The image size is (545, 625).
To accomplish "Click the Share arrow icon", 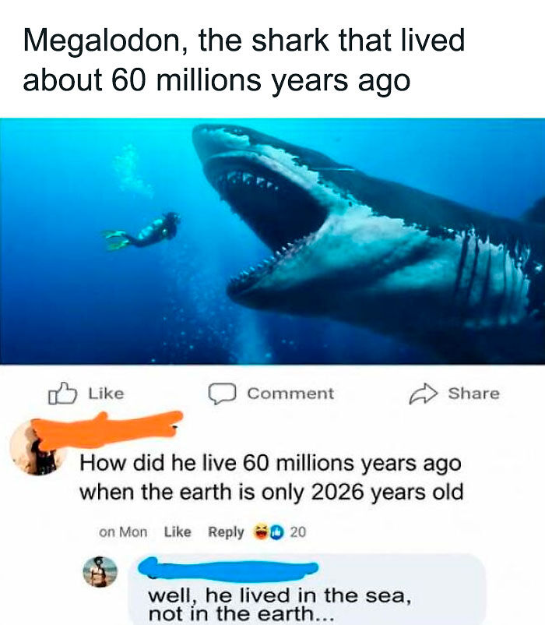I will click(424, 394).
